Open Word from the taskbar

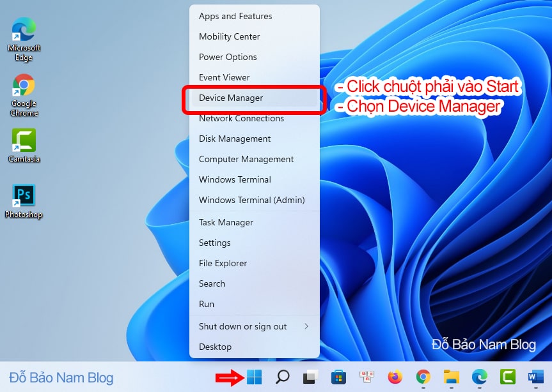coord(536,377)
